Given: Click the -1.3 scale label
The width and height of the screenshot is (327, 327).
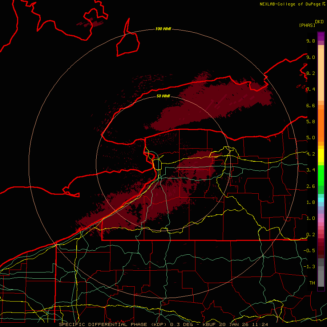Looking at the screenshot, I should (309, 267).
